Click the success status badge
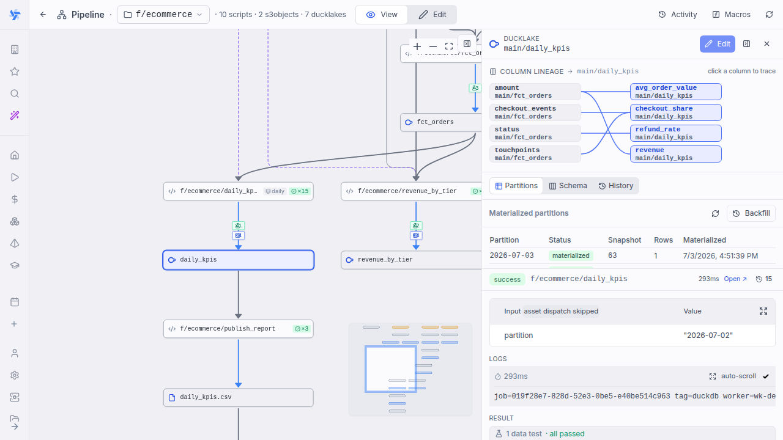This screenshot has height=440, width=783. click(507, 279)
